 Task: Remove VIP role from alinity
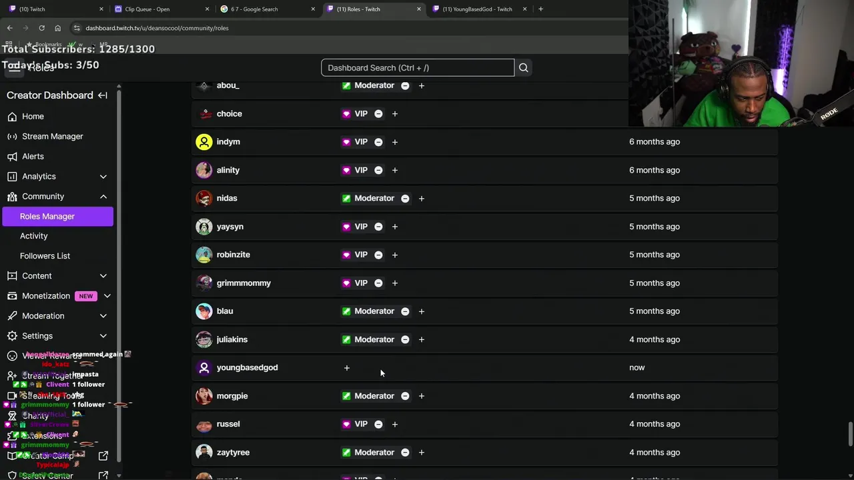378,170
